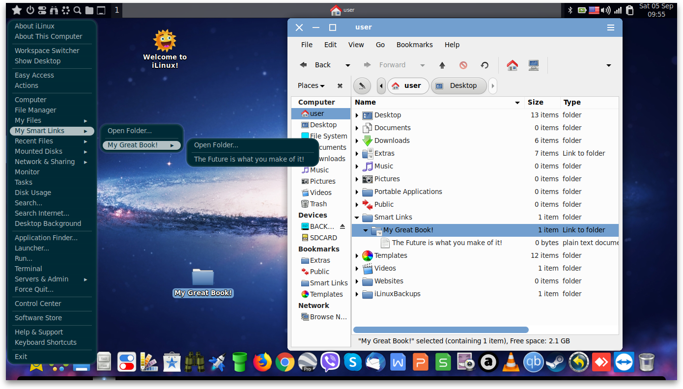The width and height of the screenshot is (683, 389).
Task: Launch Google Chrome from the dock
Action: pyautogui.click(x=285, y=362)
